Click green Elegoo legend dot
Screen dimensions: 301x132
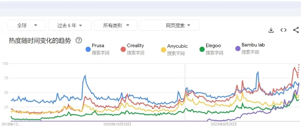202,49
